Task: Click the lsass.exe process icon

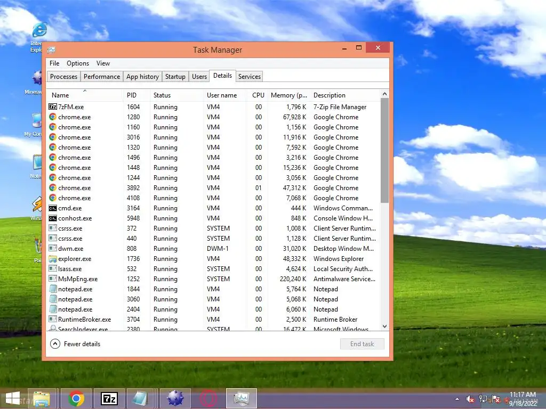Action: 53,268
